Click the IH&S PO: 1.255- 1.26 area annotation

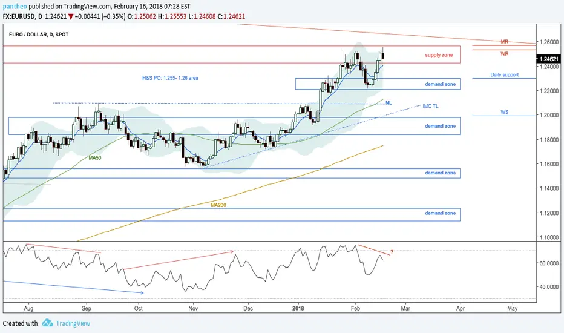click(x=169, y=77)
